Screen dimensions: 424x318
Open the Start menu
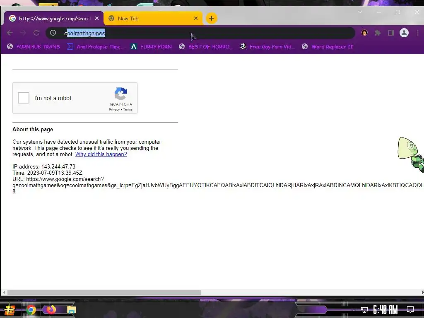[x=10, y=310]
